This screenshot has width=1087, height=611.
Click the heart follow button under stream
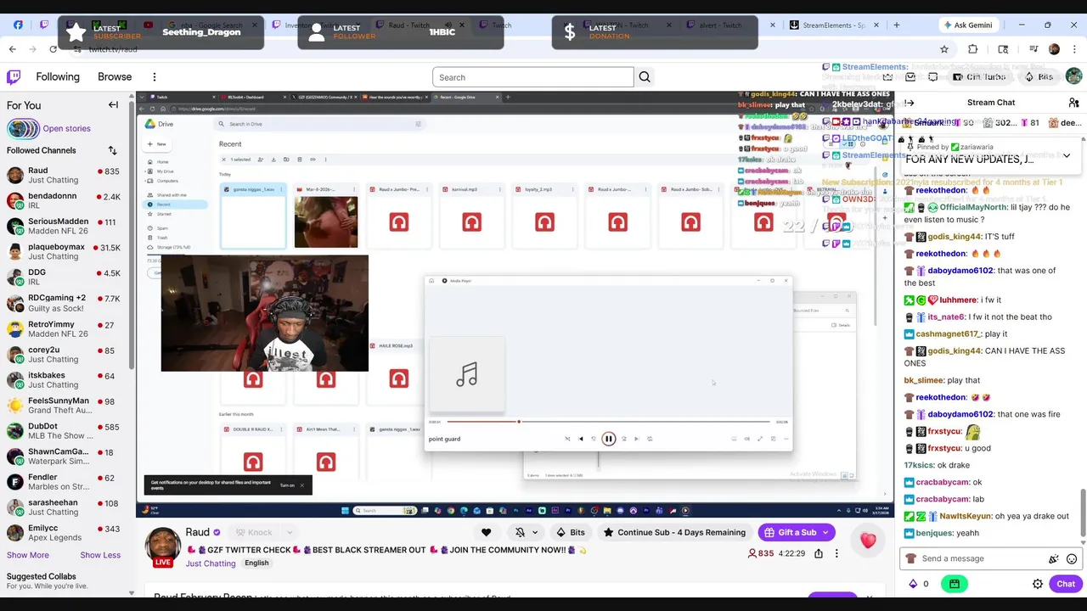tap(486, 532)
